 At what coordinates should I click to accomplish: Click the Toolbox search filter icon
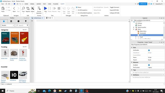27,25
